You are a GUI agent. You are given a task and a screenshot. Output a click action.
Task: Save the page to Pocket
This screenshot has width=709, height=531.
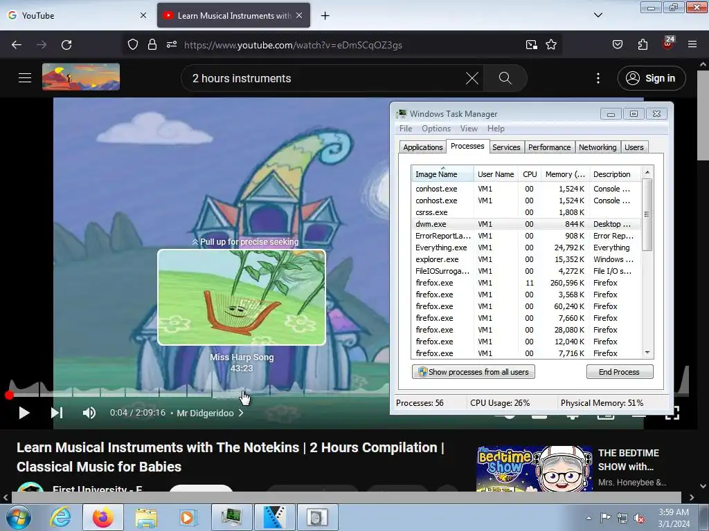tap(617, 45)
